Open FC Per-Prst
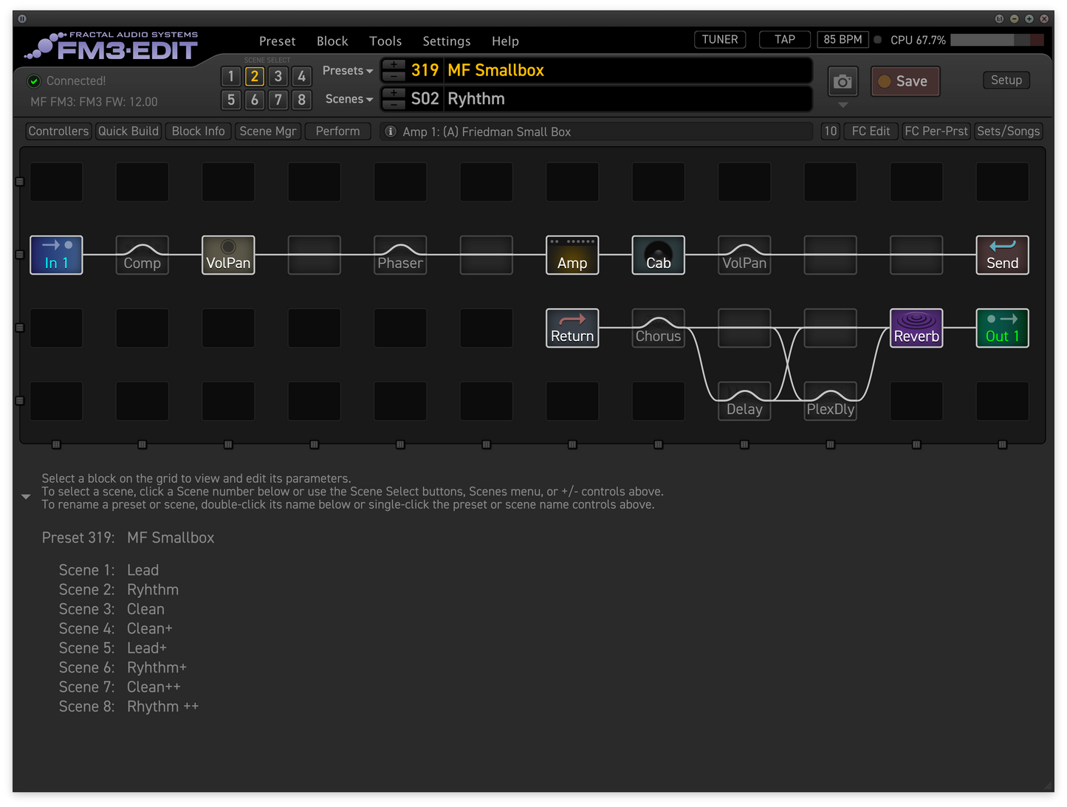 936,131
